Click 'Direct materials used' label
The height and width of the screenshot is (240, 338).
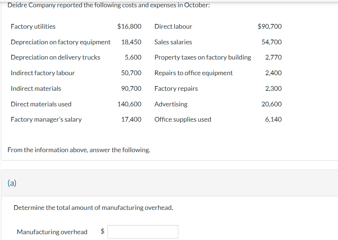pyautogui.click(x=41, y=104)
